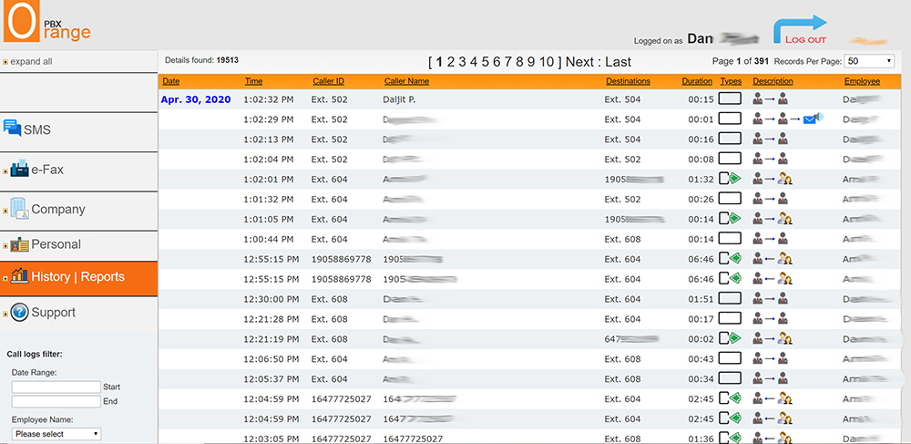Click type icon for 12:06:50 PM call
The width and height of the screenshot is (911, 444).
pyautogui.click(x=730, y=358)
